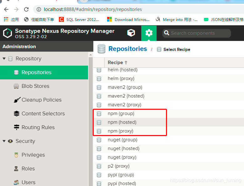
Task: Open the 佳能自助下单 bookmark
Action: point(39,20)
